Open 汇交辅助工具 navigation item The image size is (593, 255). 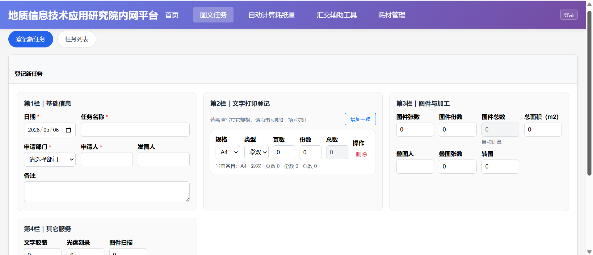point(337,15)
